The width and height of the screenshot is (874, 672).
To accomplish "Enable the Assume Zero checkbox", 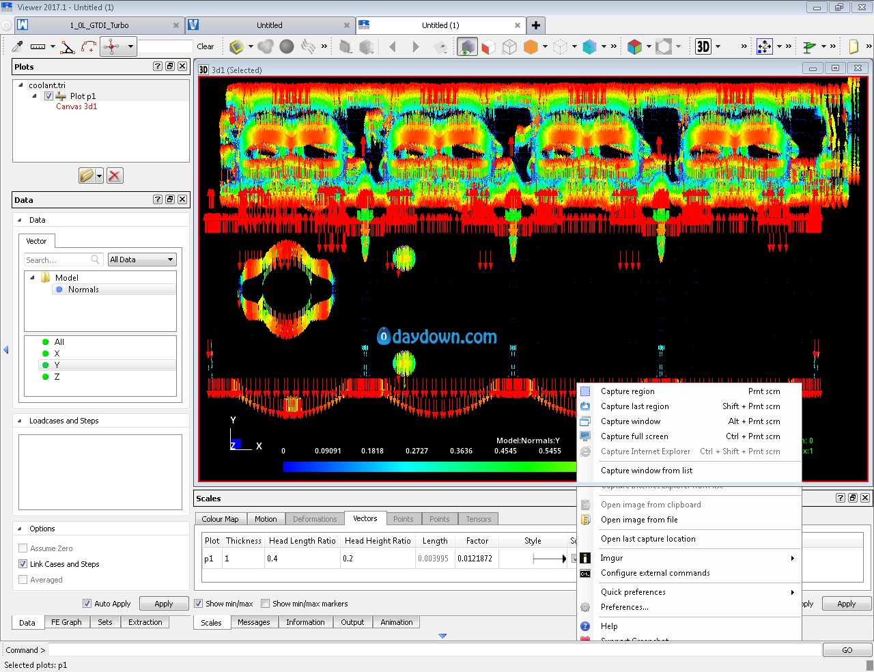I will (x=23, y=548).
